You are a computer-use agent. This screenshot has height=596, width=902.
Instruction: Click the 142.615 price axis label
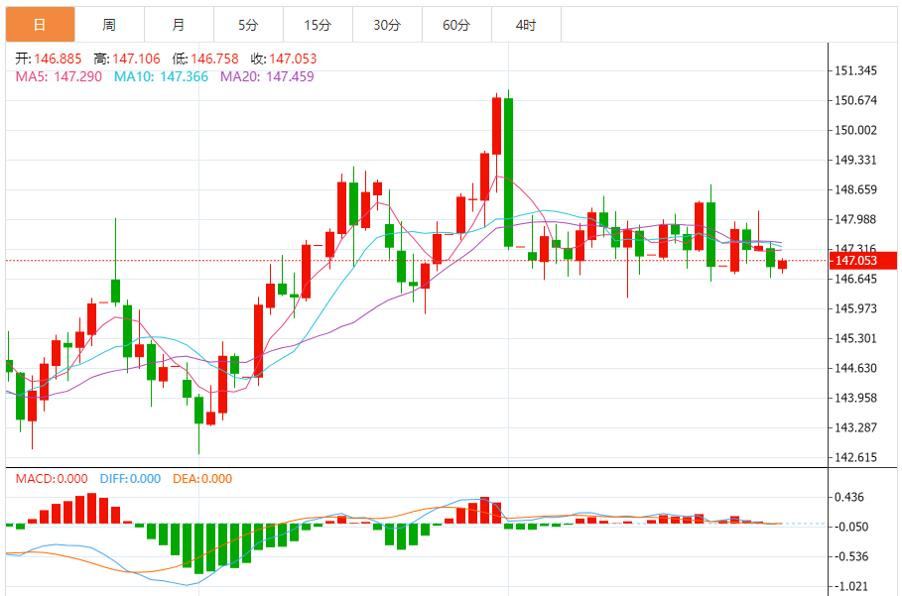point(856,457)
